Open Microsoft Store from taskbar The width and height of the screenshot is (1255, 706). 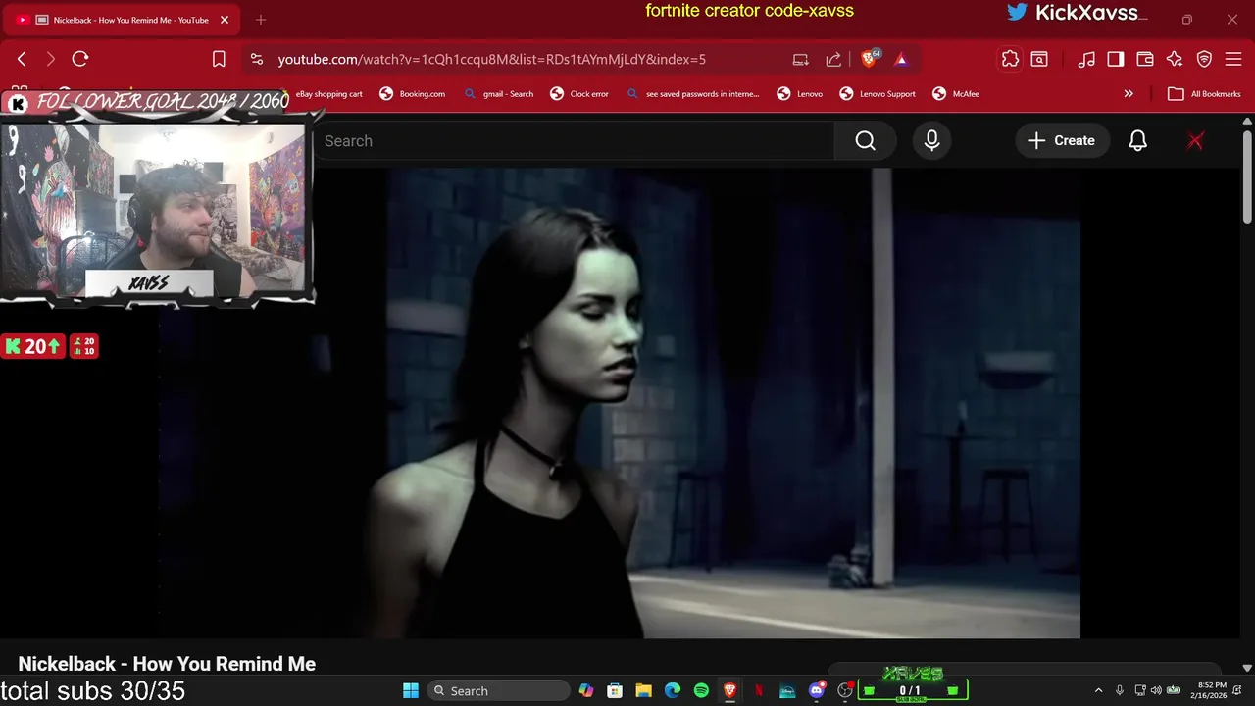click(x=615, y=690)
